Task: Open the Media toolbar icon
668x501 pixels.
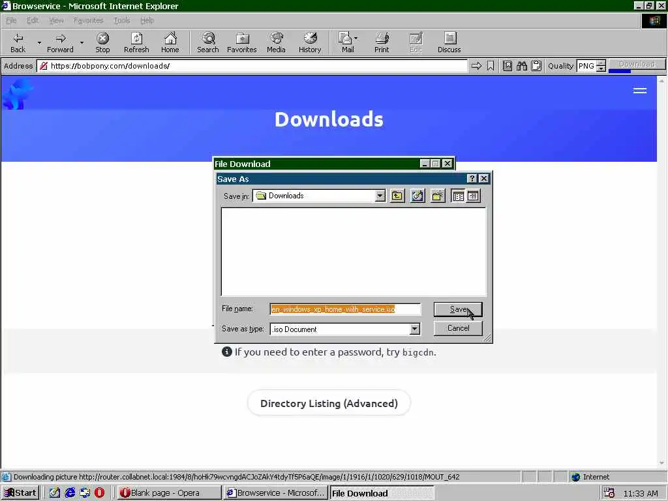Action: [x=276, y=42]
